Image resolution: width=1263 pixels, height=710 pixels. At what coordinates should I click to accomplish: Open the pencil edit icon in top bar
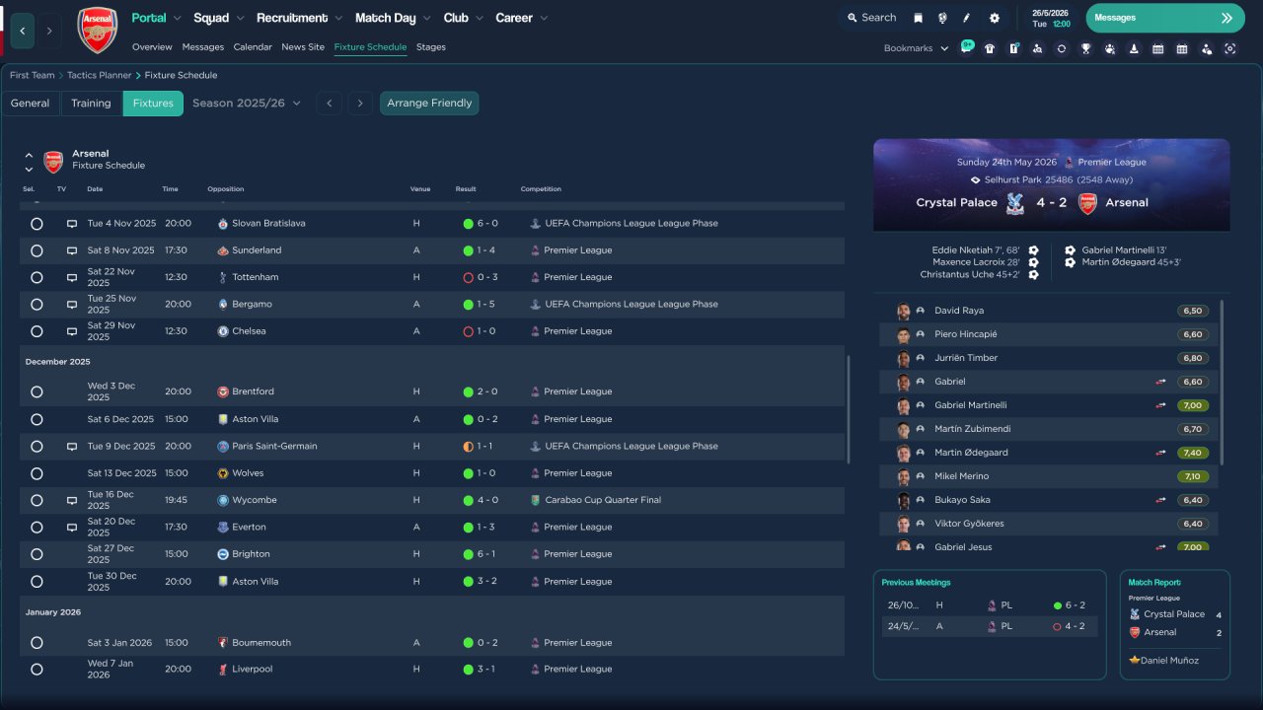click(967, 18)
